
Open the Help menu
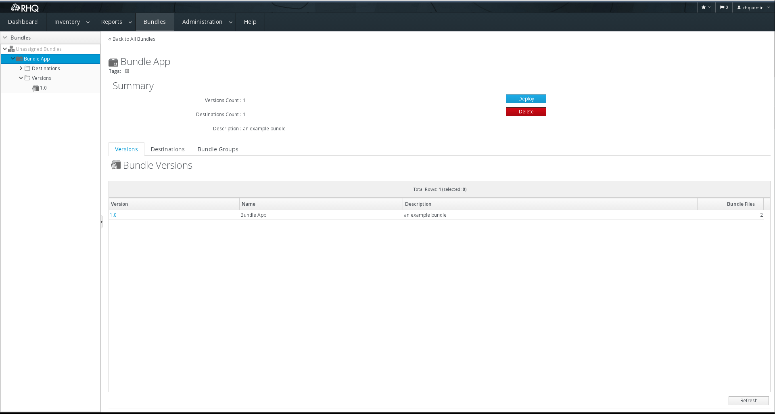tap(250, 22)
